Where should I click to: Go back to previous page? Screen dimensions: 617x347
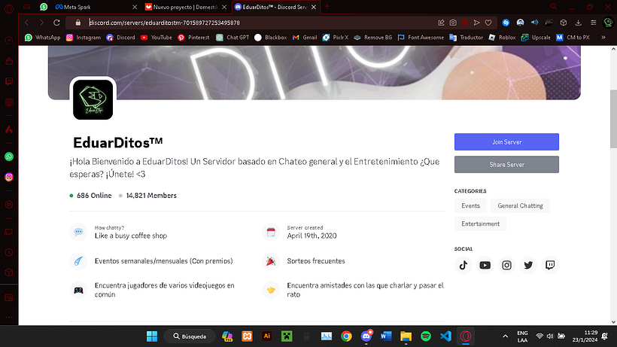[x=27, y=23]
